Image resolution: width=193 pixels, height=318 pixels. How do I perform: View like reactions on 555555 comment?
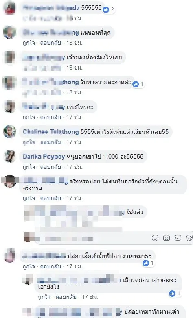click(108, 9)
